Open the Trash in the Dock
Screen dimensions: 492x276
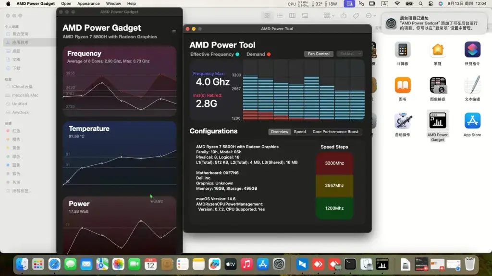pos(469,264)
